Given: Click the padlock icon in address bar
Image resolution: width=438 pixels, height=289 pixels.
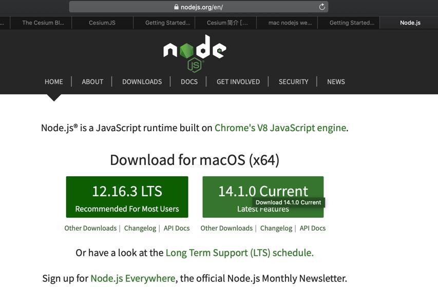Looking at the screenshot, I should click(x=176, y=7).
